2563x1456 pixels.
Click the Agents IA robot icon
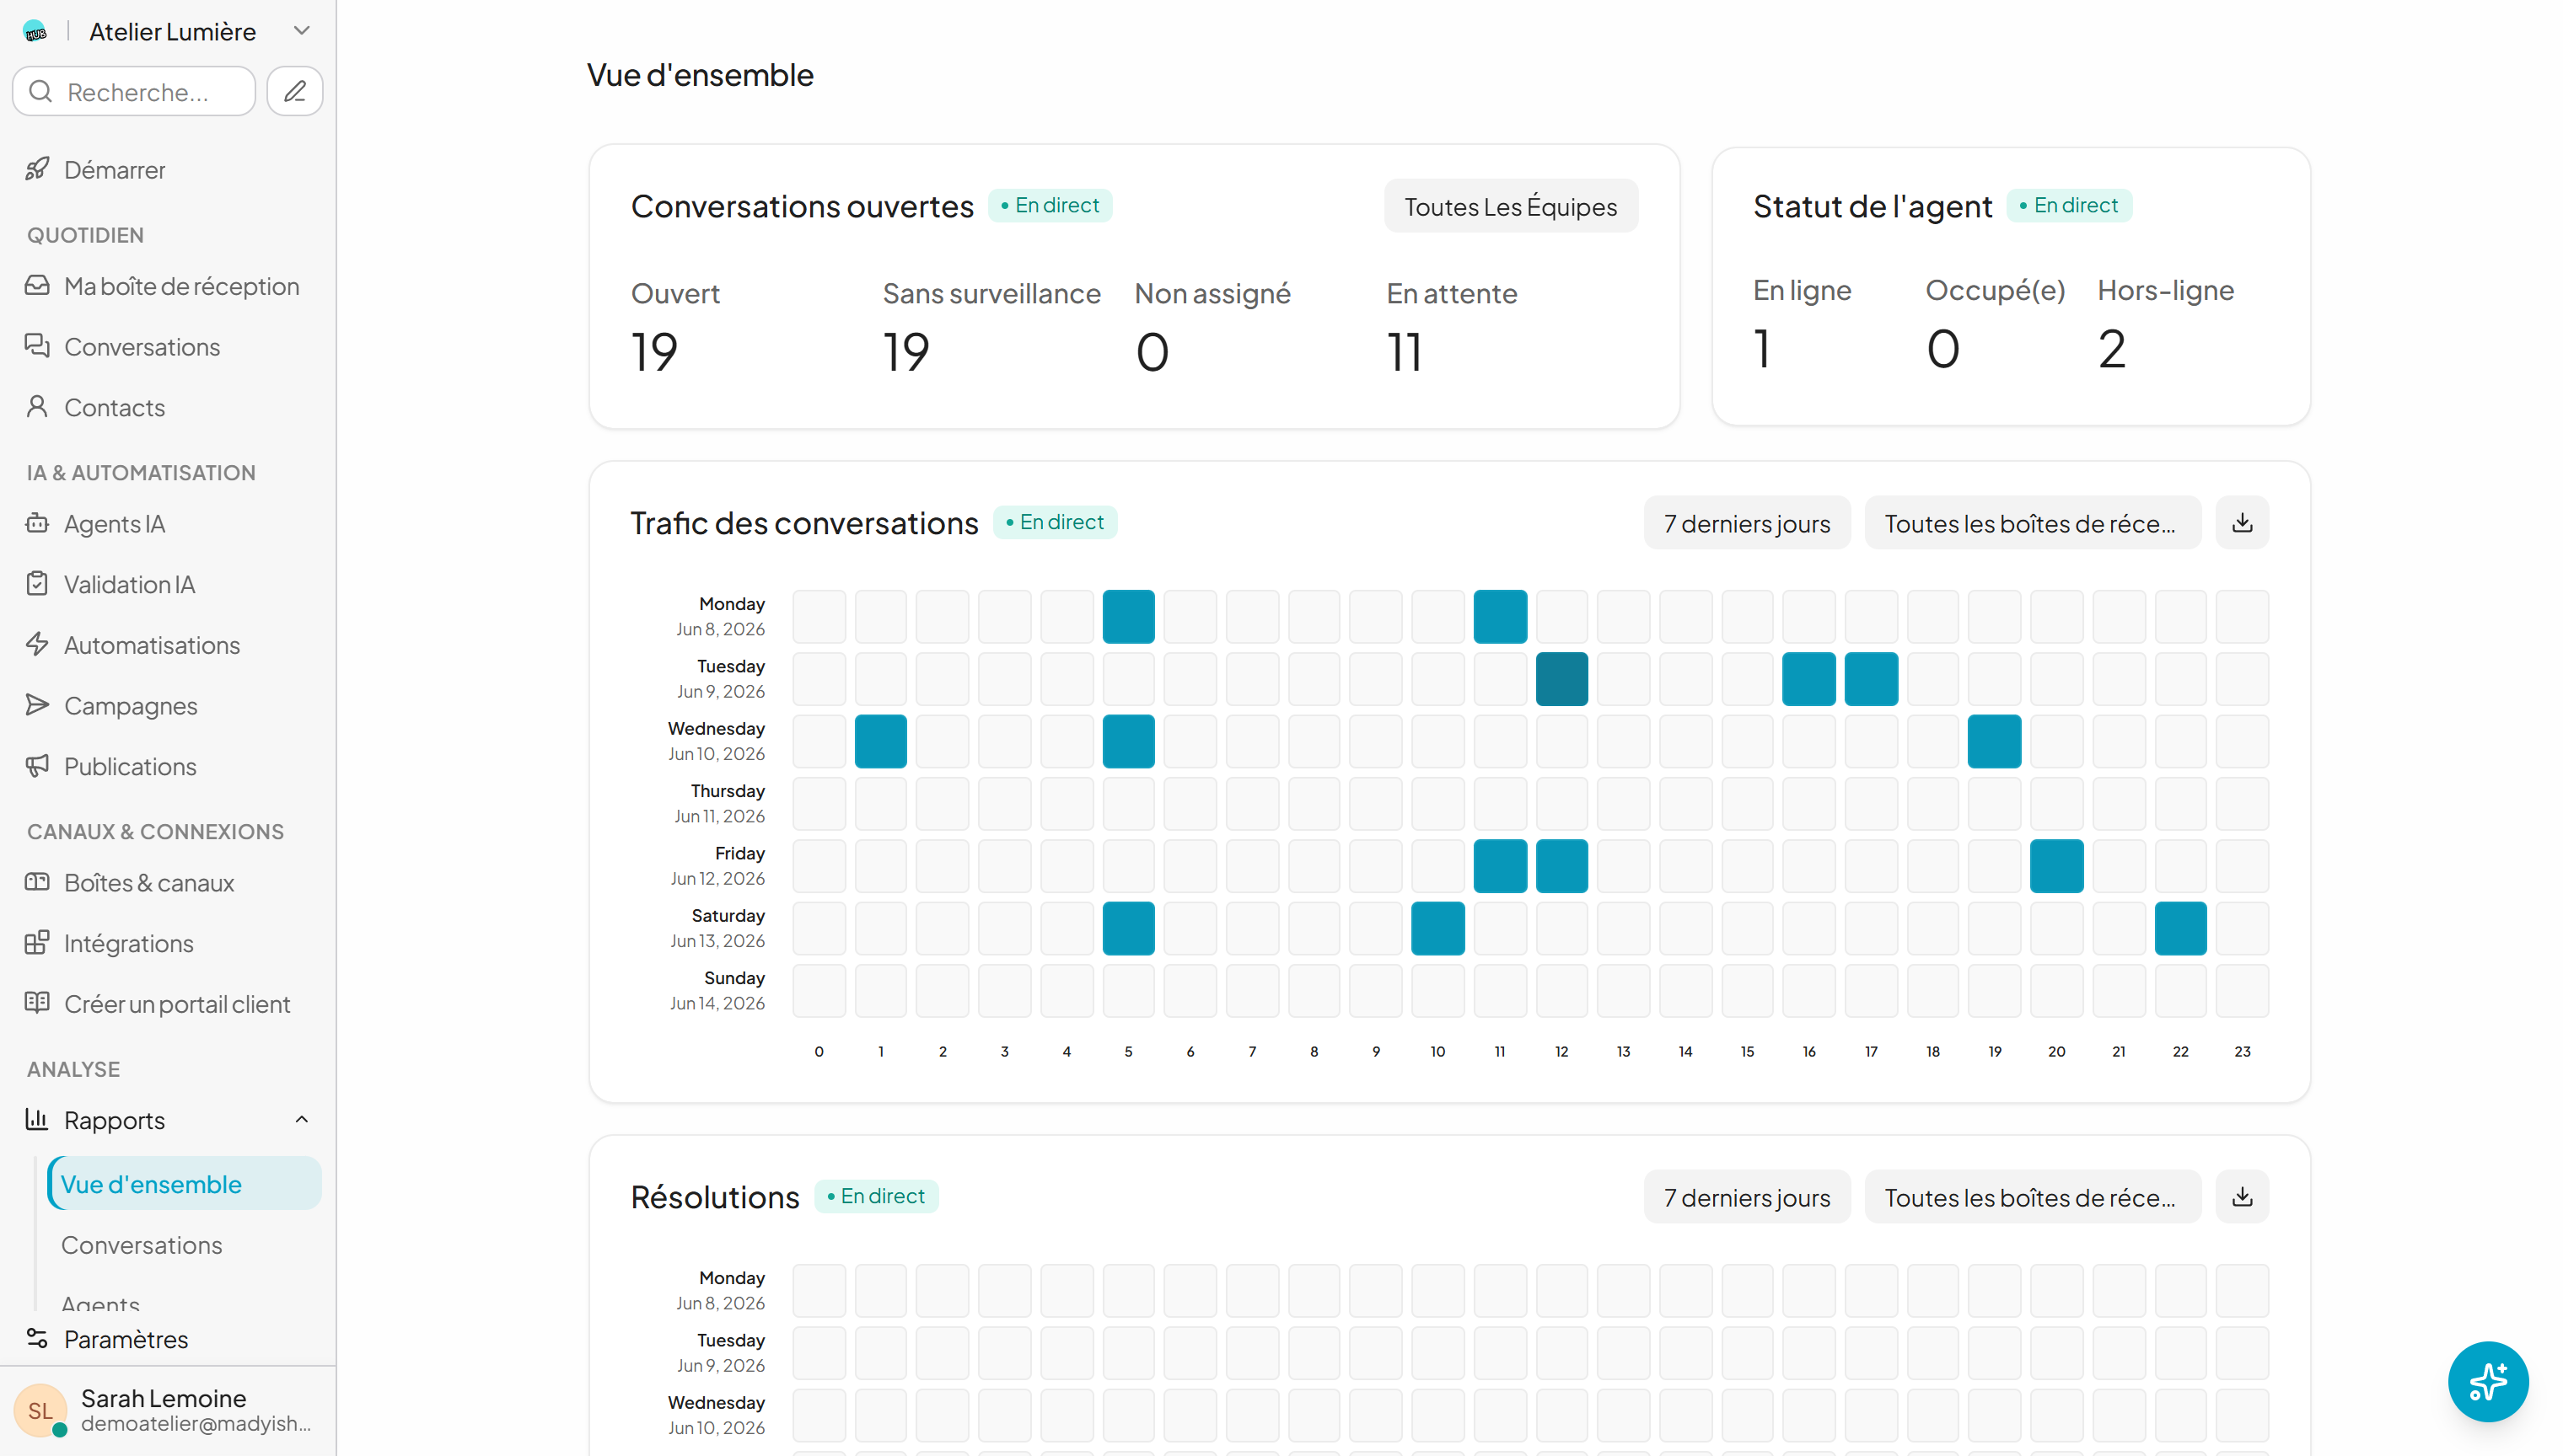point(38,523)
